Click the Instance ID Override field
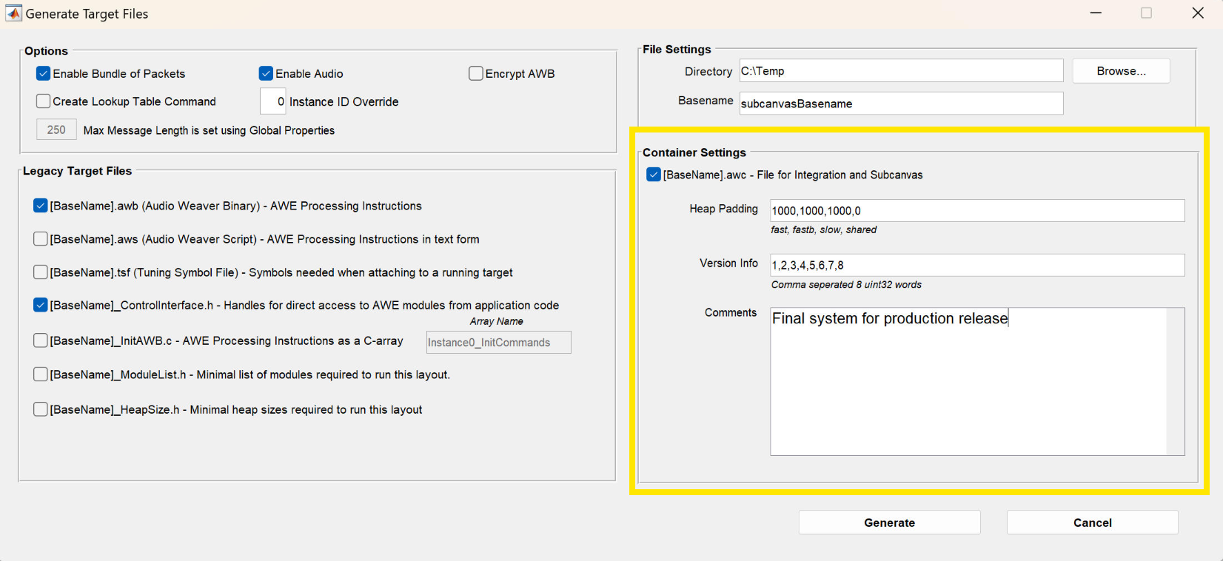1223x561 pixels. click(272, 101)
